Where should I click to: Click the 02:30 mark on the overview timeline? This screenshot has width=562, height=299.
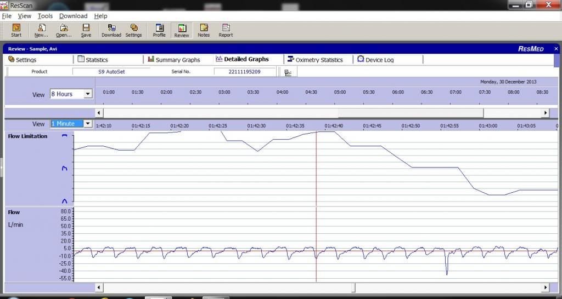196,93
